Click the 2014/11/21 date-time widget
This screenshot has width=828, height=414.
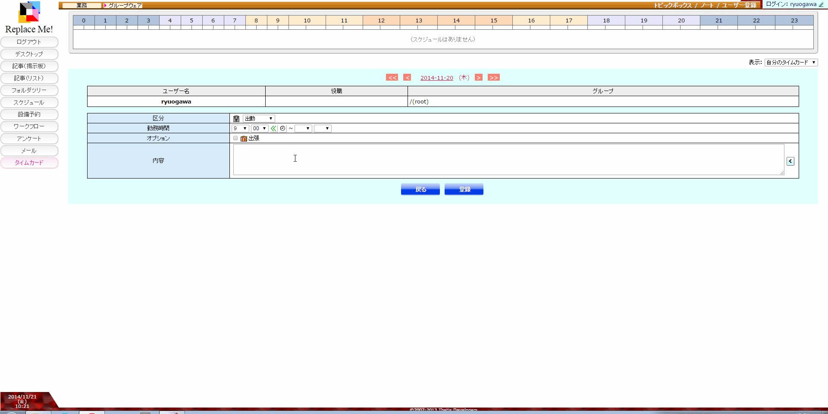click(x=22, y=401)
